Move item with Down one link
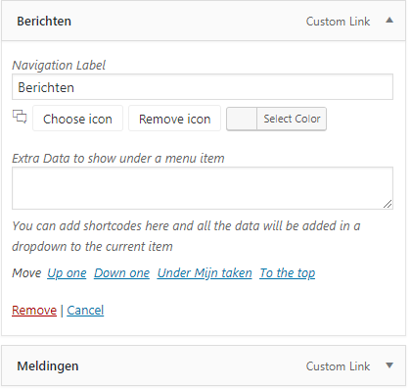 tap(121, 273)
